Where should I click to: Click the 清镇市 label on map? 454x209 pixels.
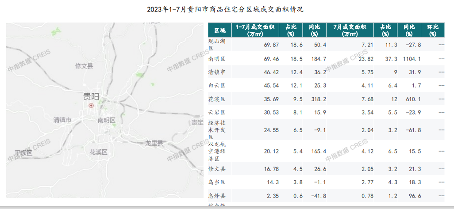coord(62,120)
